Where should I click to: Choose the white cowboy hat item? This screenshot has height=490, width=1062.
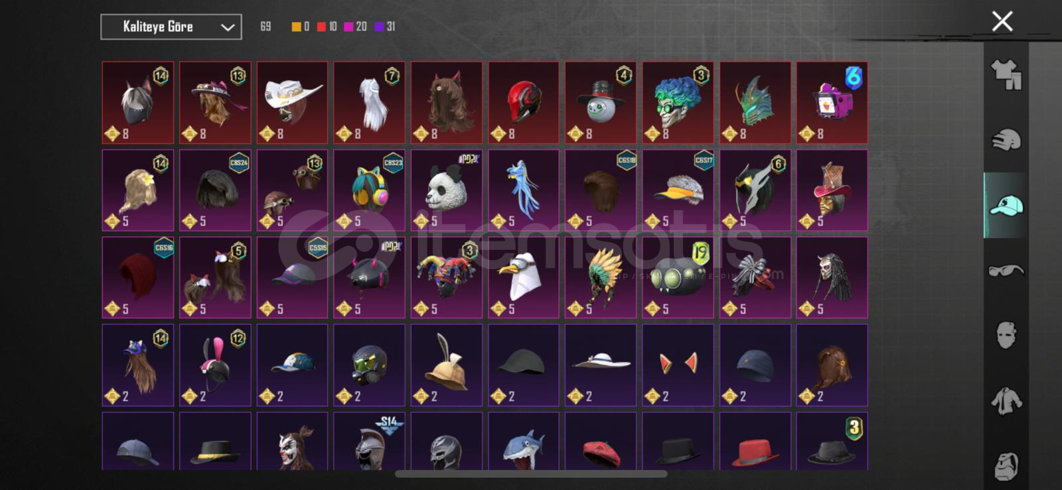click(x=292, y=103)
